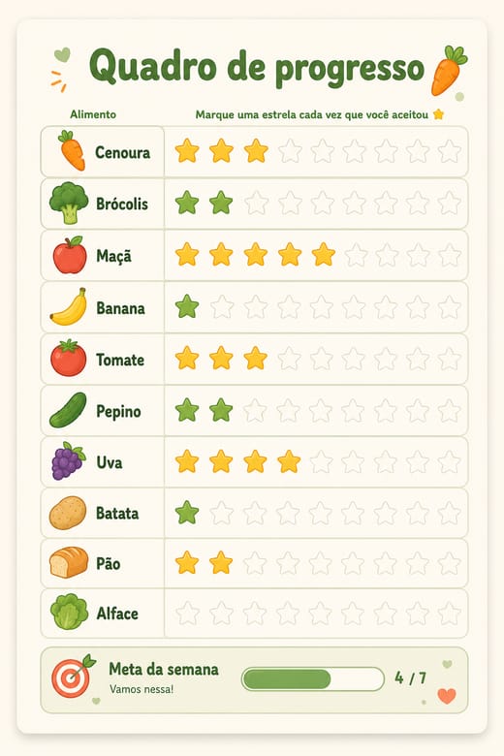The height and width of the screenshot is (756, 504).
Task: Select the broccoli icon beside Brócolis
Action: click(69, 203)
